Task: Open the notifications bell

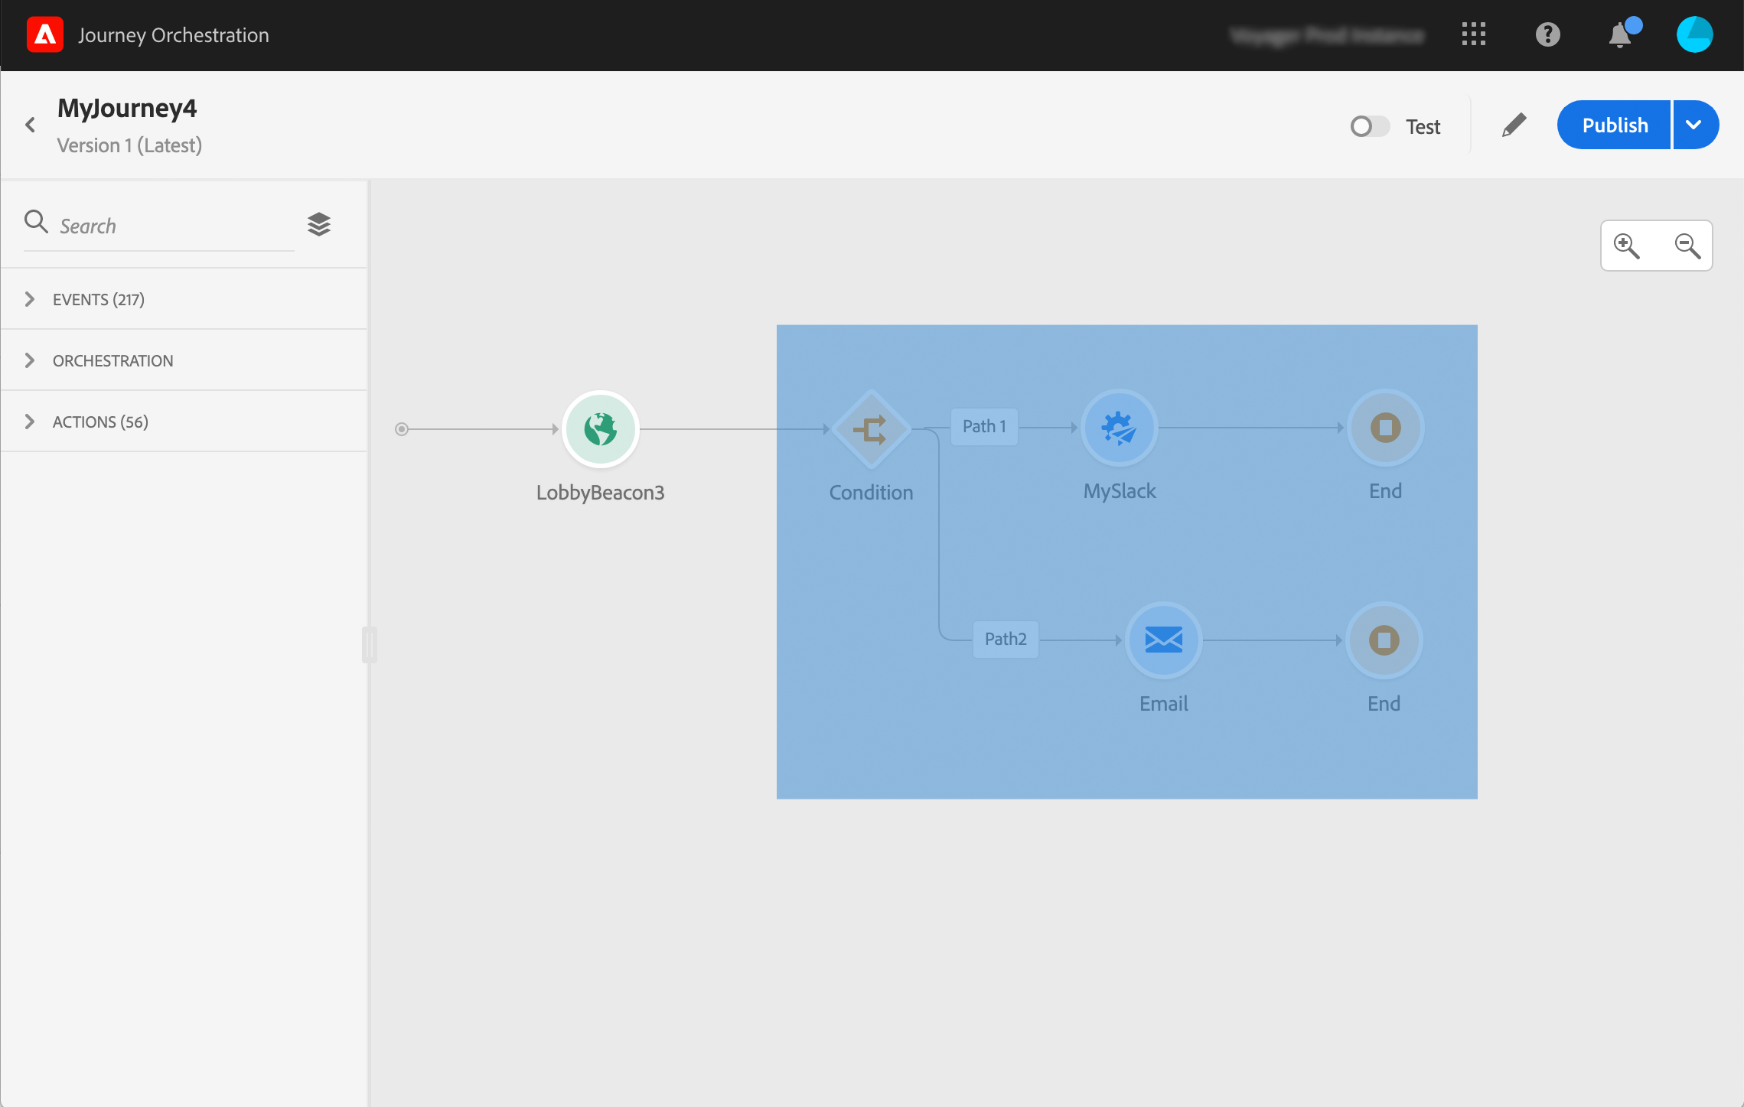Action: click(1619, 35)
